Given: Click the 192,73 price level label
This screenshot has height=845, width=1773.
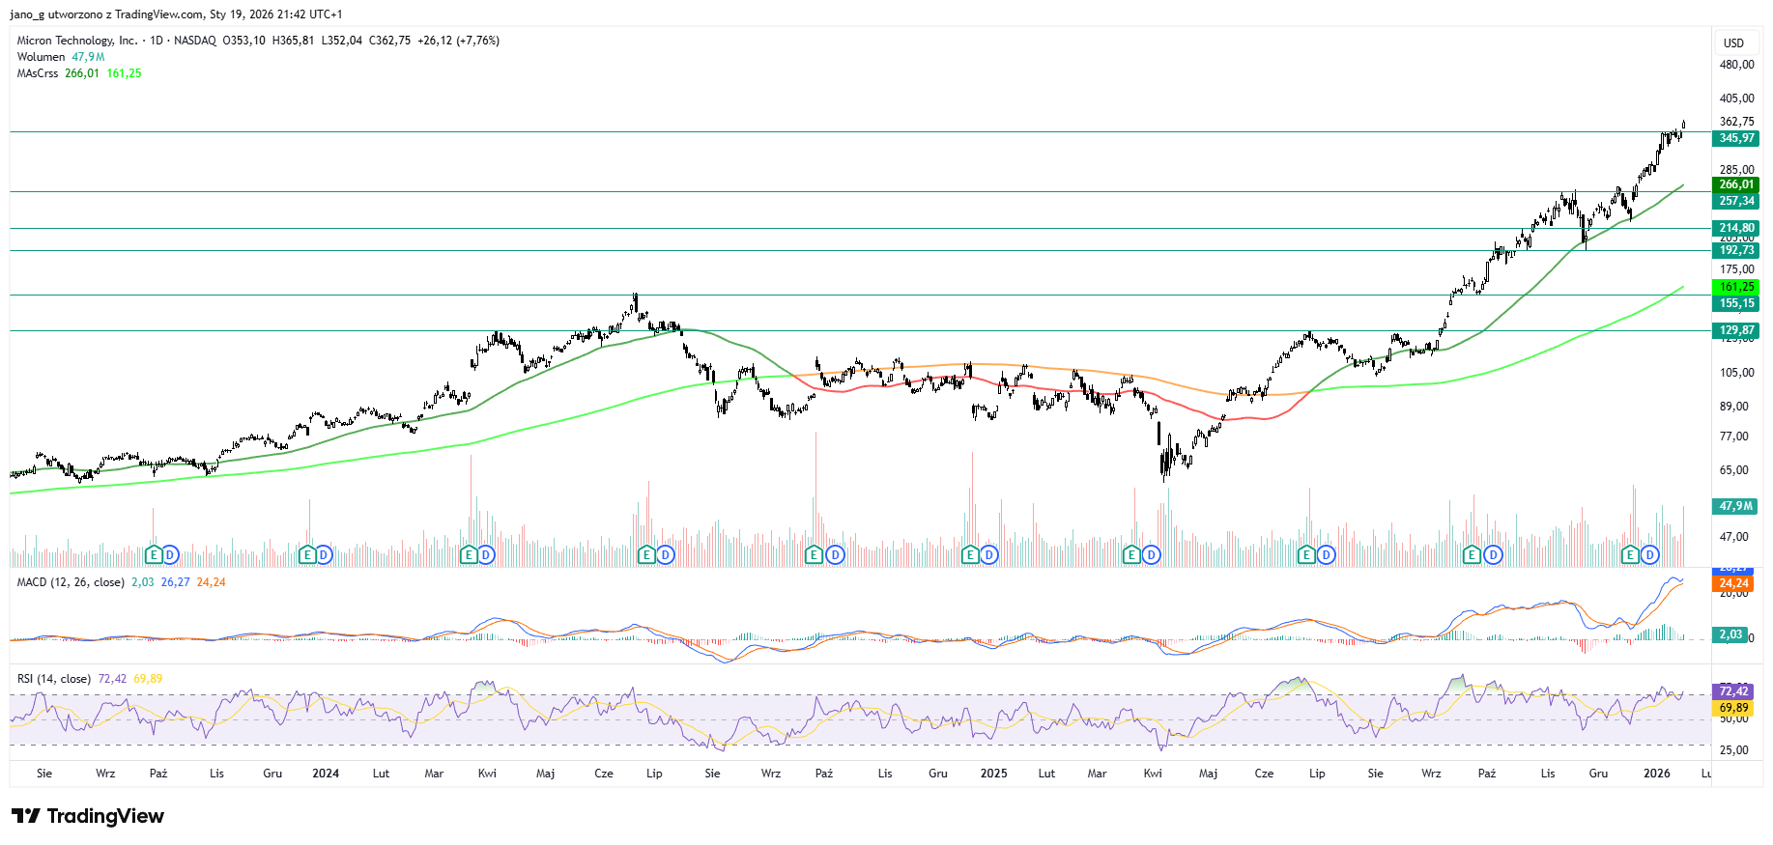Looking at the screenshot, I should (x=1736, y=250).
